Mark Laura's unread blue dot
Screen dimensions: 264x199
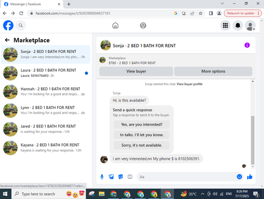tap(86, 73)
